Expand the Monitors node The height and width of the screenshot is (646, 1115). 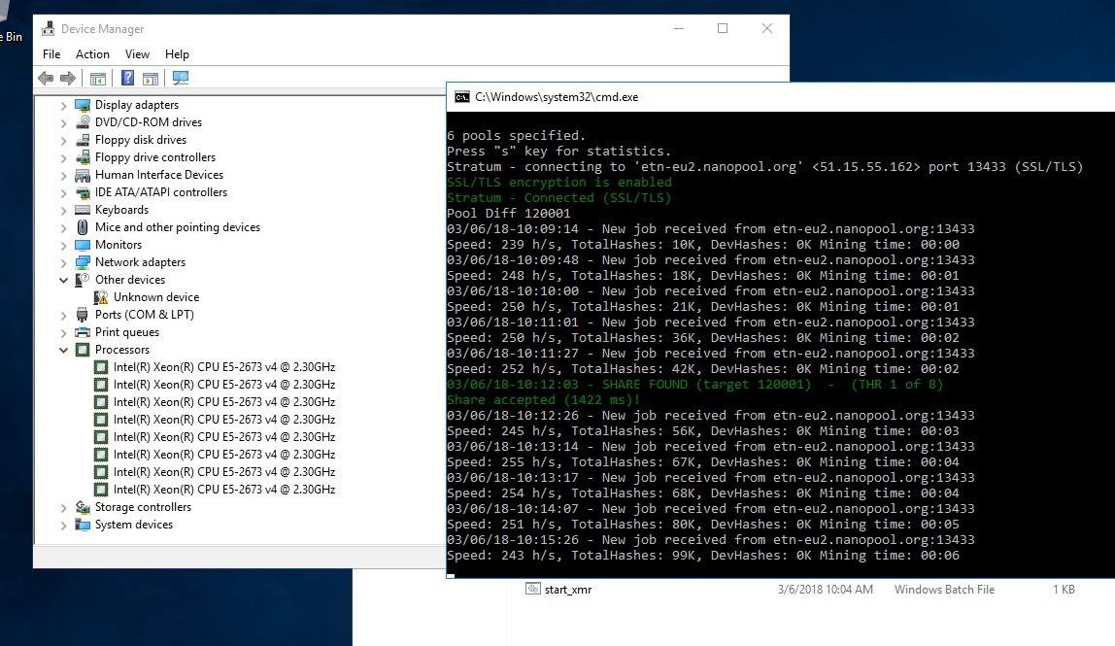click(63, 246)
